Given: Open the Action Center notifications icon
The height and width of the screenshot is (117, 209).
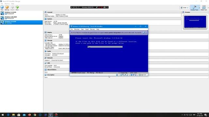Looking at the screenshot, I should [205, 115].
